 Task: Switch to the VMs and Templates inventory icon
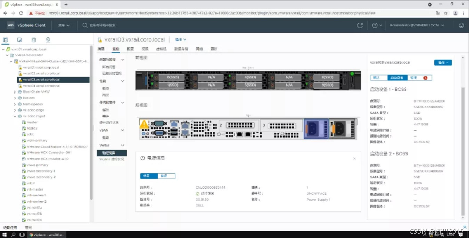tap(20, 40)
